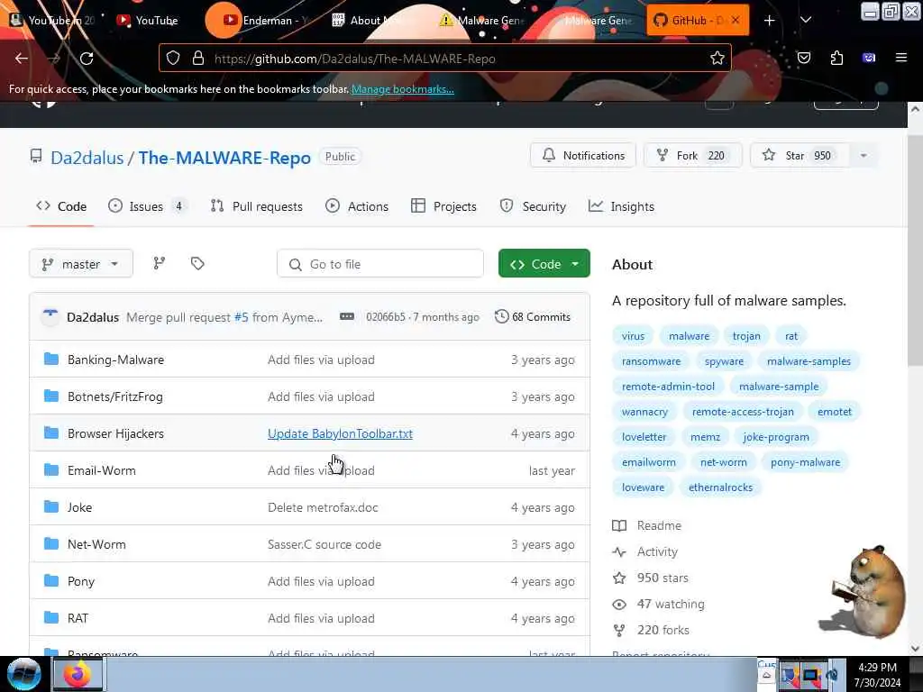Viewport: 923px width, 692px height.
Task: Open the Net-Worm folder
Action: pos(96,544)
